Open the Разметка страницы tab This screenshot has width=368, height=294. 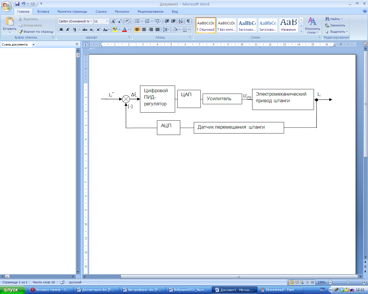click(x=72, y=11)
